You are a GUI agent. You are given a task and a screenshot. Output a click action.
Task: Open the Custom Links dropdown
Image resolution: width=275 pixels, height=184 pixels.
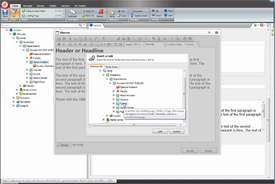click(x=175, y=44)
